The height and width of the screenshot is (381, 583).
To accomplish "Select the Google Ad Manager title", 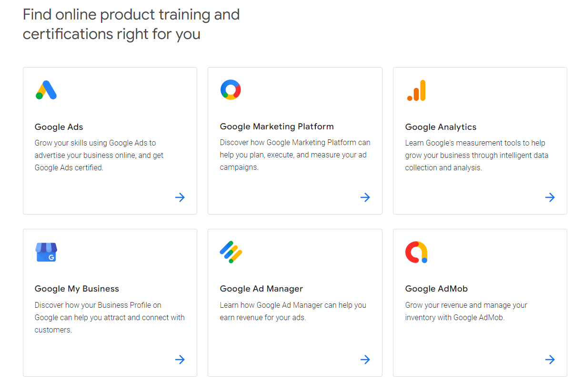I will 261,289.
